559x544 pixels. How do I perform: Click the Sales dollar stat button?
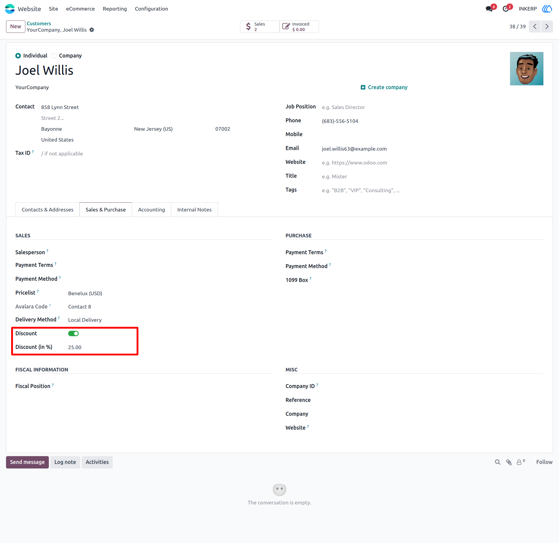coord(260,27)
